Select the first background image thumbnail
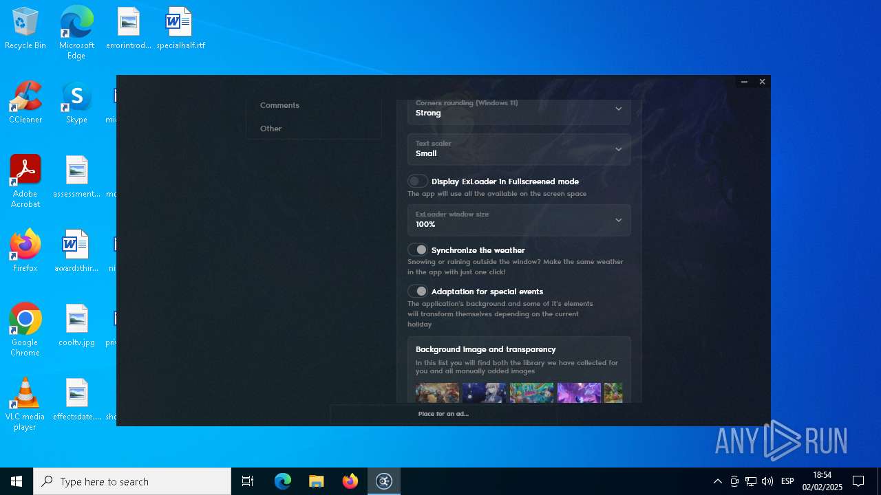Image resolution: width=881 pixels, height=495 pixels. (x=437, y=393)
